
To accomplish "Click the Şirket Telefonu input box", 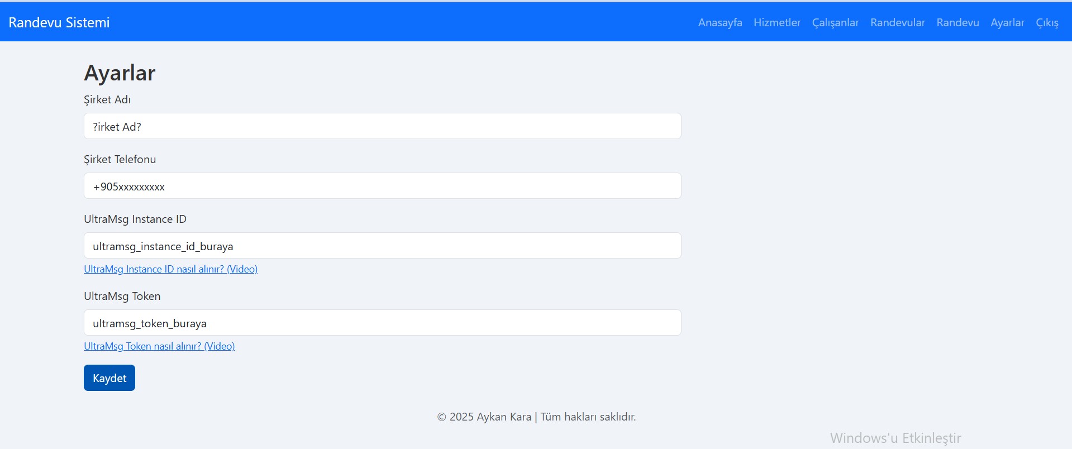I will tap(382, 186).
